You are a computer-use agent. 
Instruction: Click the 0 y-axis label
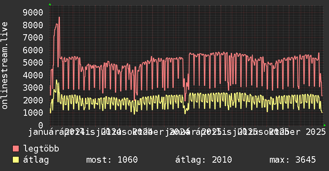click(41, 125)
